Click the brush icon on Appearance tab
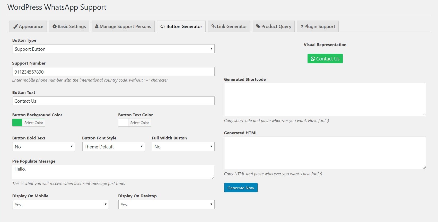438x222 pixels. [15, 26]
